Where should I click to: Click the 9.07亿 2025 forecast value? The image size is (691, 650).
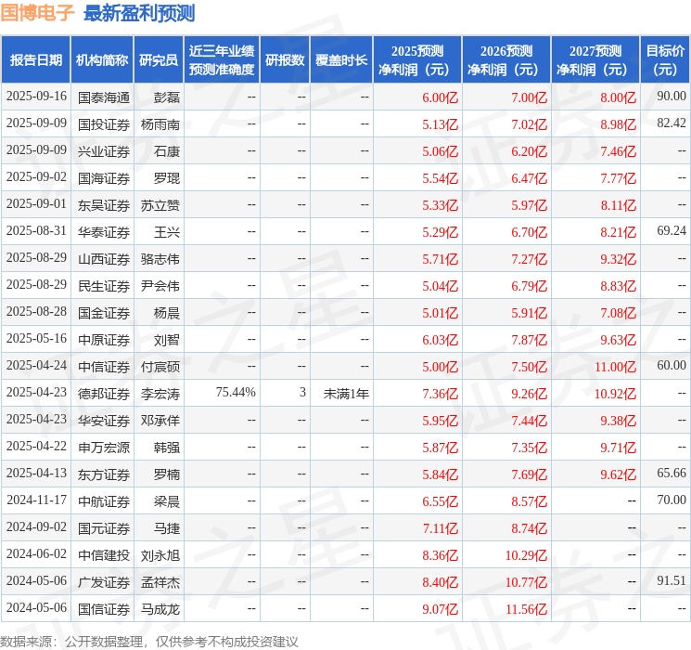coord(440,609)
